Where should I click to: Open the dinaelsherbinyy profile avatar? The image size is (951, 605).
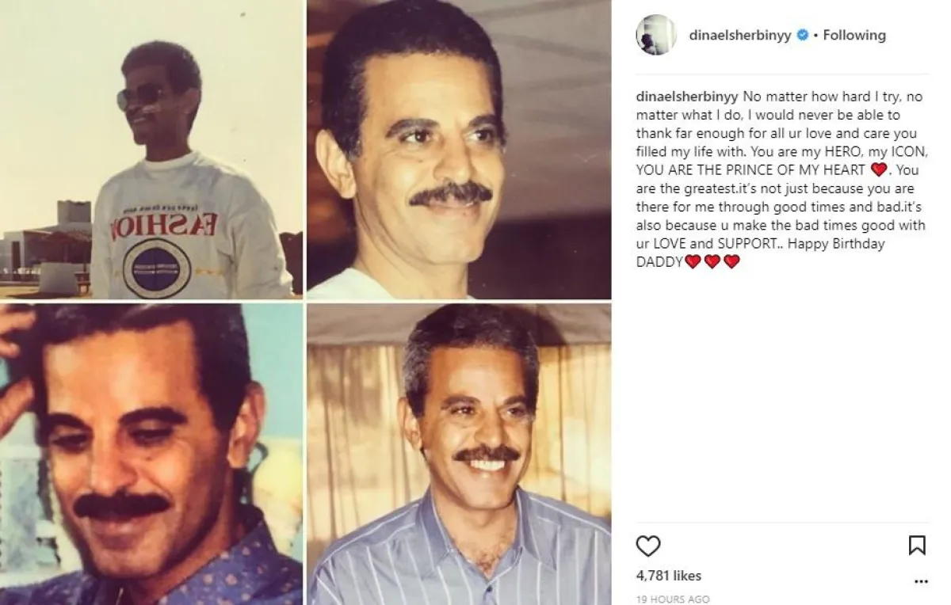tap(655, 35)
